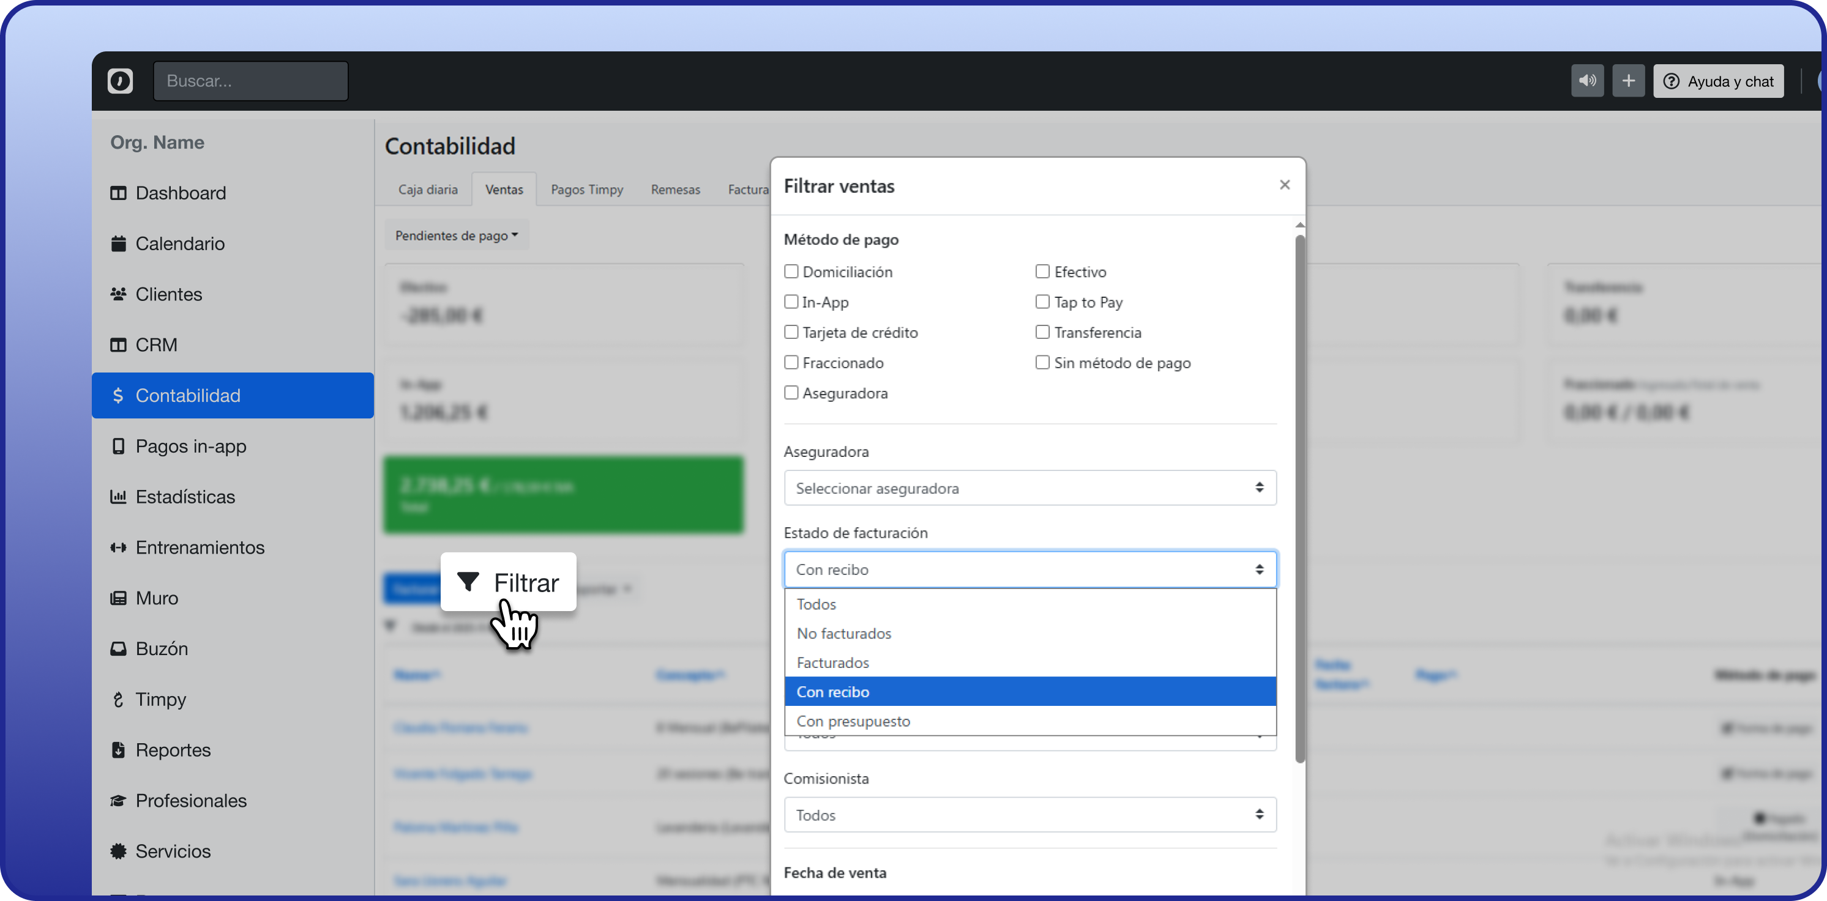Click the filter modal vertical scrollbar
The height and width of the screenshot is (901, 1827).
pos(1299,496)
